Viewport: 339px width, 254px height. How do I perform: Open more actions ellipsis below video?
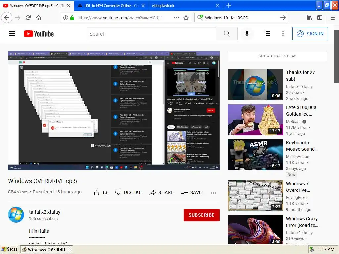tap(213, 193)
